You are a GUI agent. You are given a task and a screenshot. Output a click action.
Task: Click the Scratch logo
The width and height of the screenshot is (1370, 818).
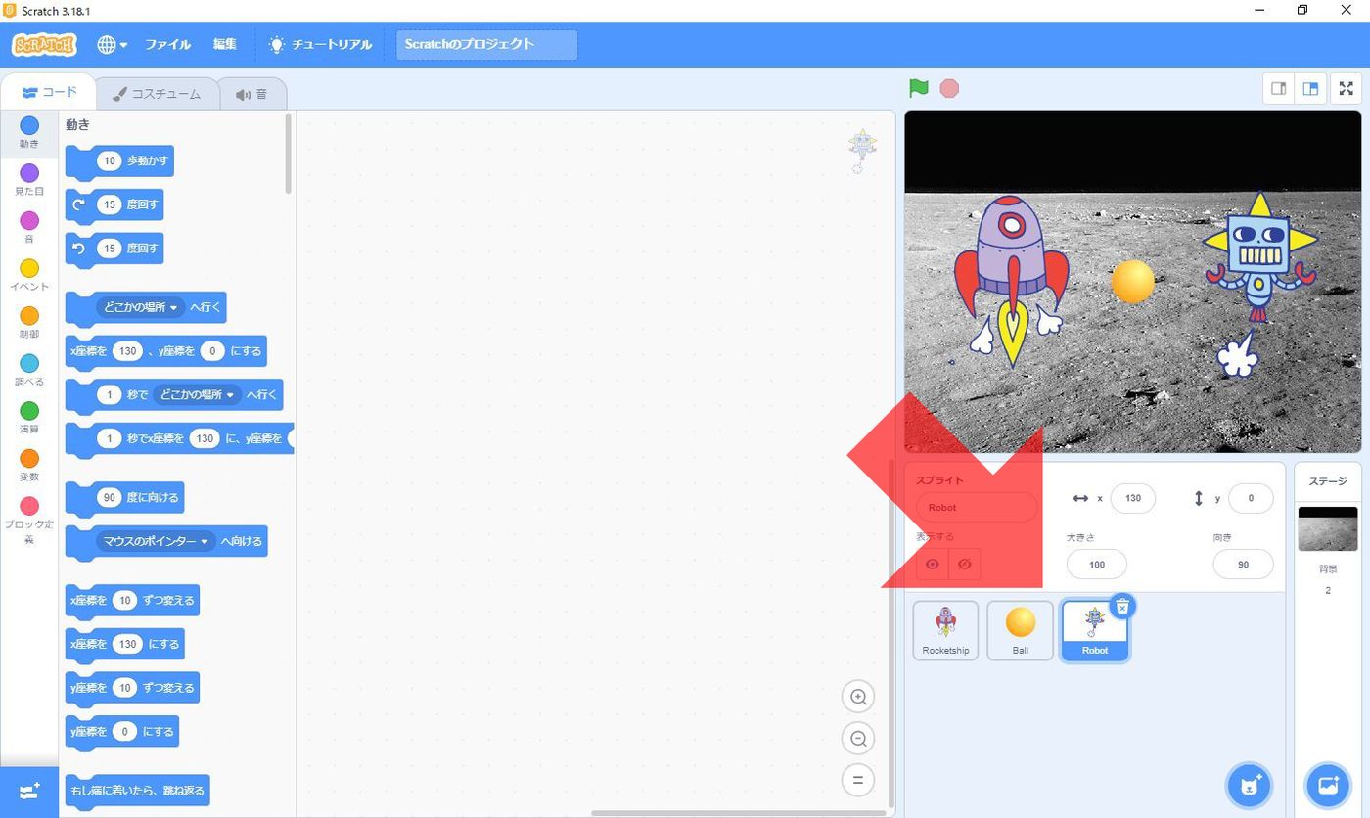[x=44, y=44]
